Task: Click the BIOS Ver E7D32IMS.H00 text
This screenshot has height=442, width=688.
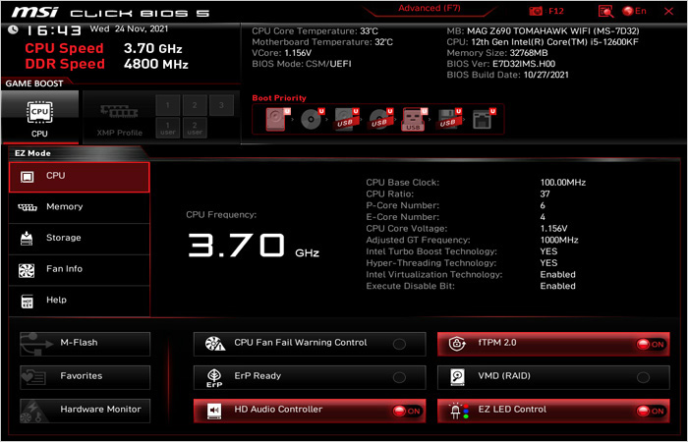Action: [501, 64]
